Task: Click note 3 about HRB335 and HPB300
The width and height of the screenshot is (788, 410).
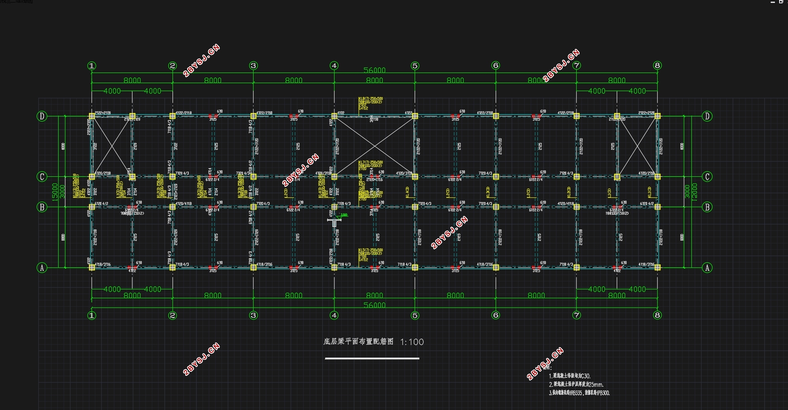Action: 580,393
